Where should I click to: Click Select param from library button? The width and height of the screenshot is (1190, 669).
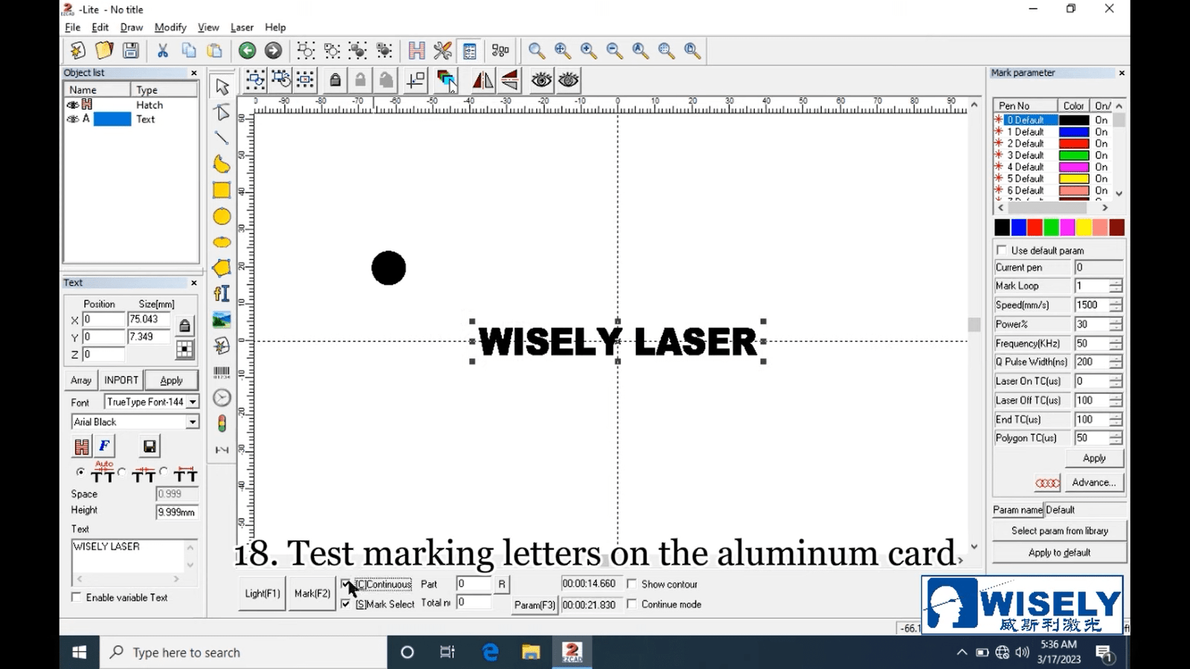(1059, 531)
